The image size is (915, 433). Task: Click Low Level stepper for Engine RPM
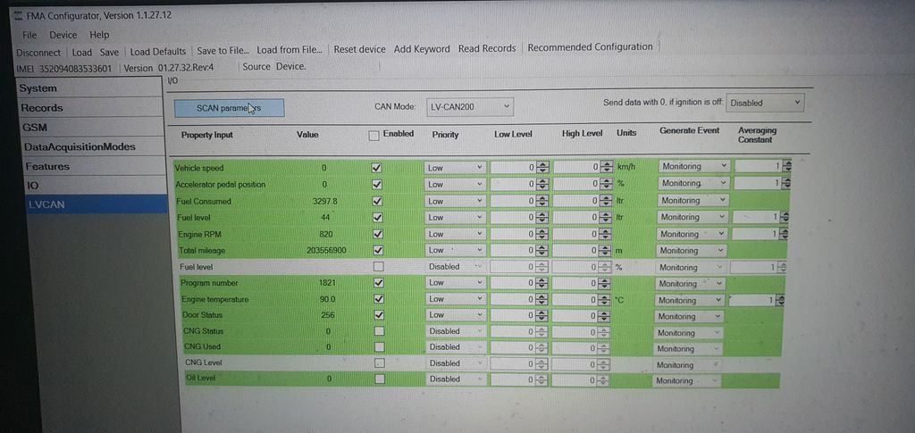(x=543, y=234)
